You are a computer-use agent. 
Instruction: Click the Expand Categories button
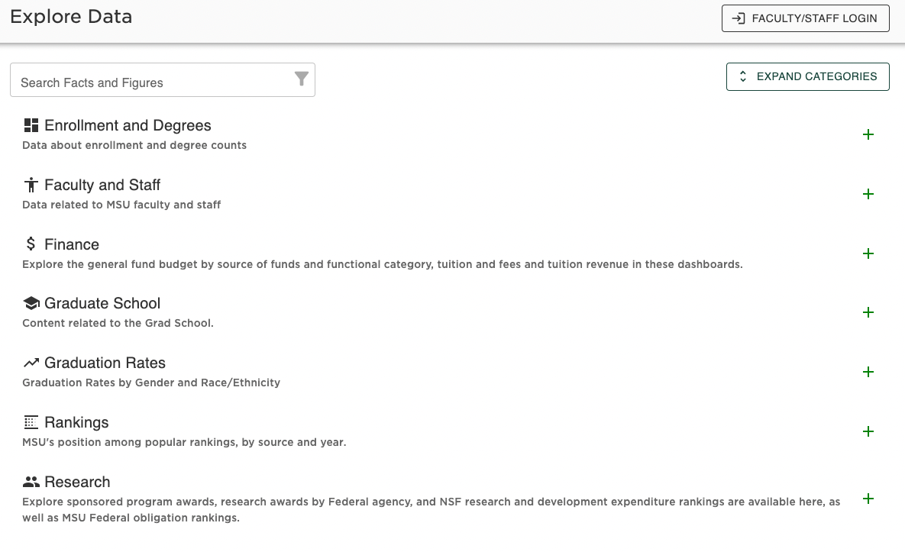(807, 76)
